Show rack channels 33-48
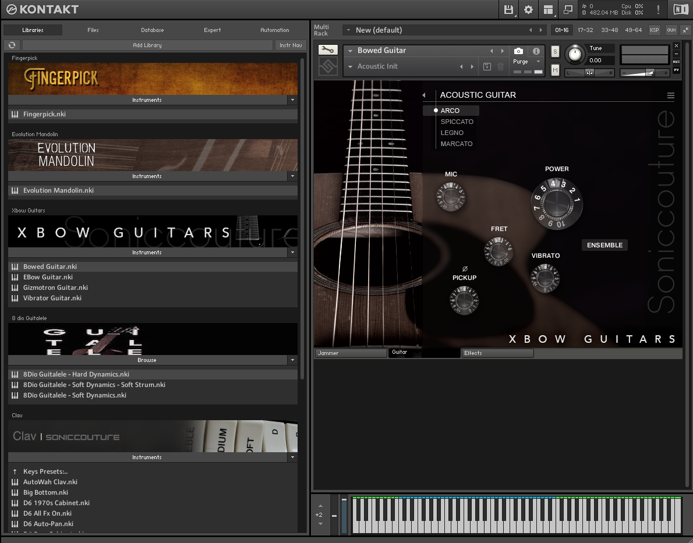This screenshot has height=543, width=693. click(x=610, y=30)
